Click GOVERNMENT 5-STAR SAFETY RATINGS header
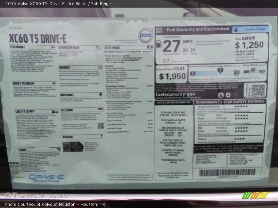The height and width of the screenshot is (208, 278). [230, 102]
